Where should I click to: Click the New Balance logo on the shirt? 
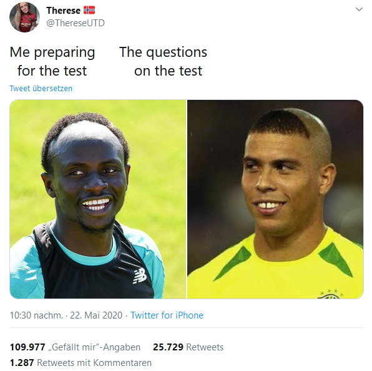coord(140,276)
